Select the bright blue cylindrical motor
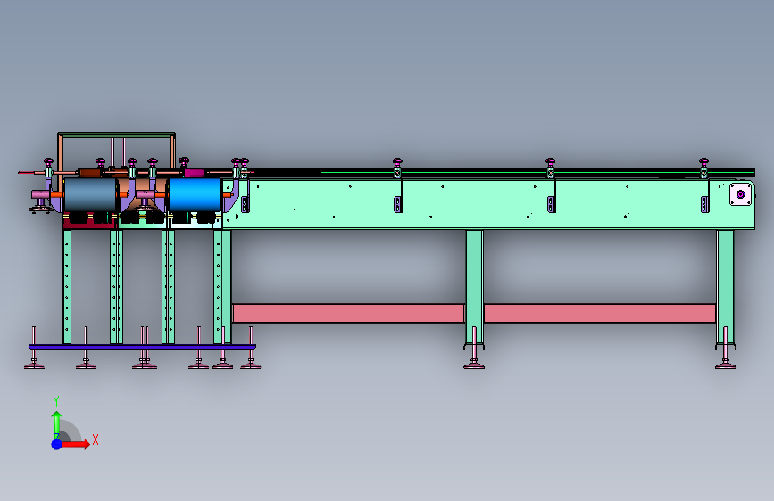Image resolution: width=774 pixels, height=501 pixels. (x=195, y=194)
